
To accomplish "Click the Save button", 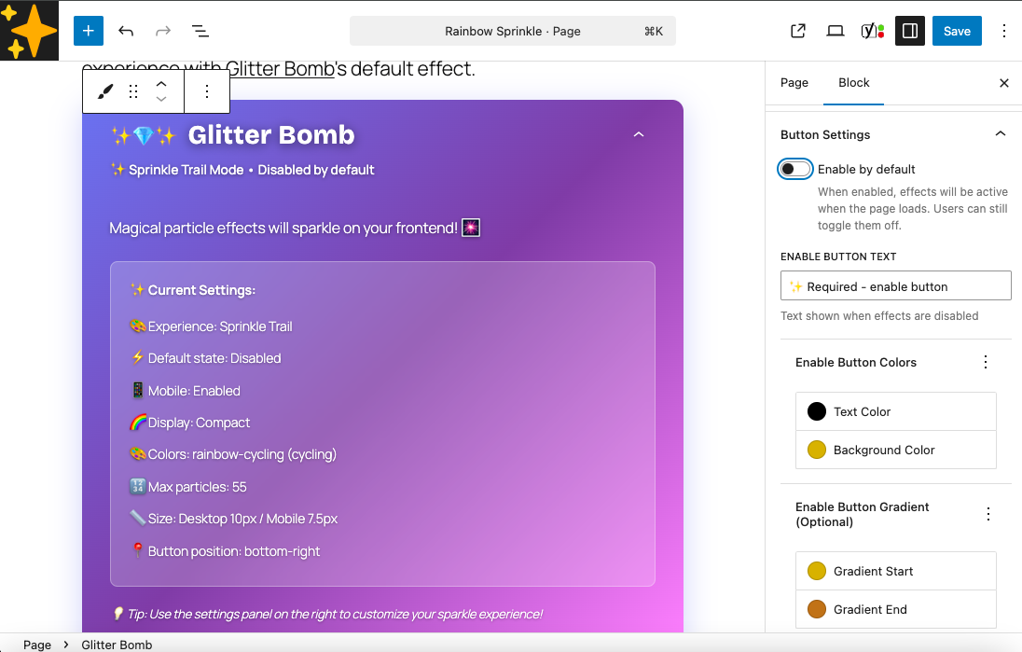I will [x=957, y=31].
